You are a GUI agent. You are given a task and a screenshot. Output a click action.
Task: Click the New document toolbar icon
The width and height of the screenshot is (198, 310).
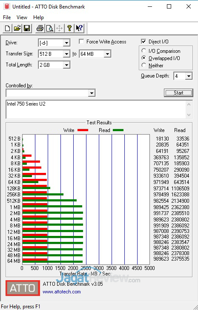point(8,28)
